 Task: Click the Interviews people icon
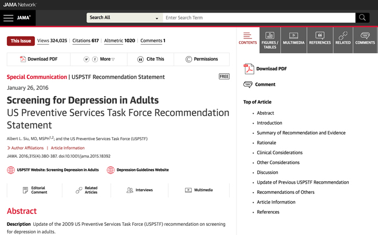click(129, 190)
